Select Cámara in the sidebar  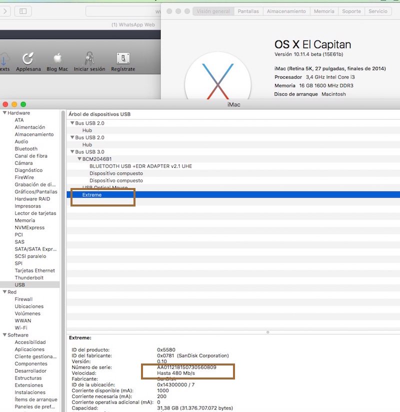23,163
